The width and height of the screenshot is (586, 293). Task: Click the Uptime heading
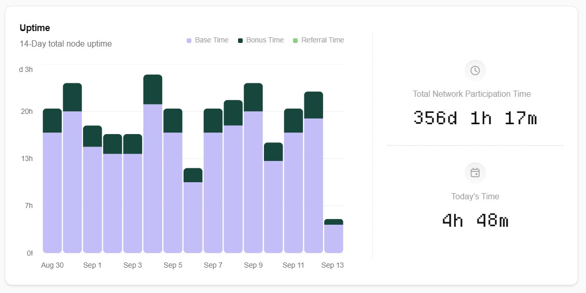pos(35,28)
